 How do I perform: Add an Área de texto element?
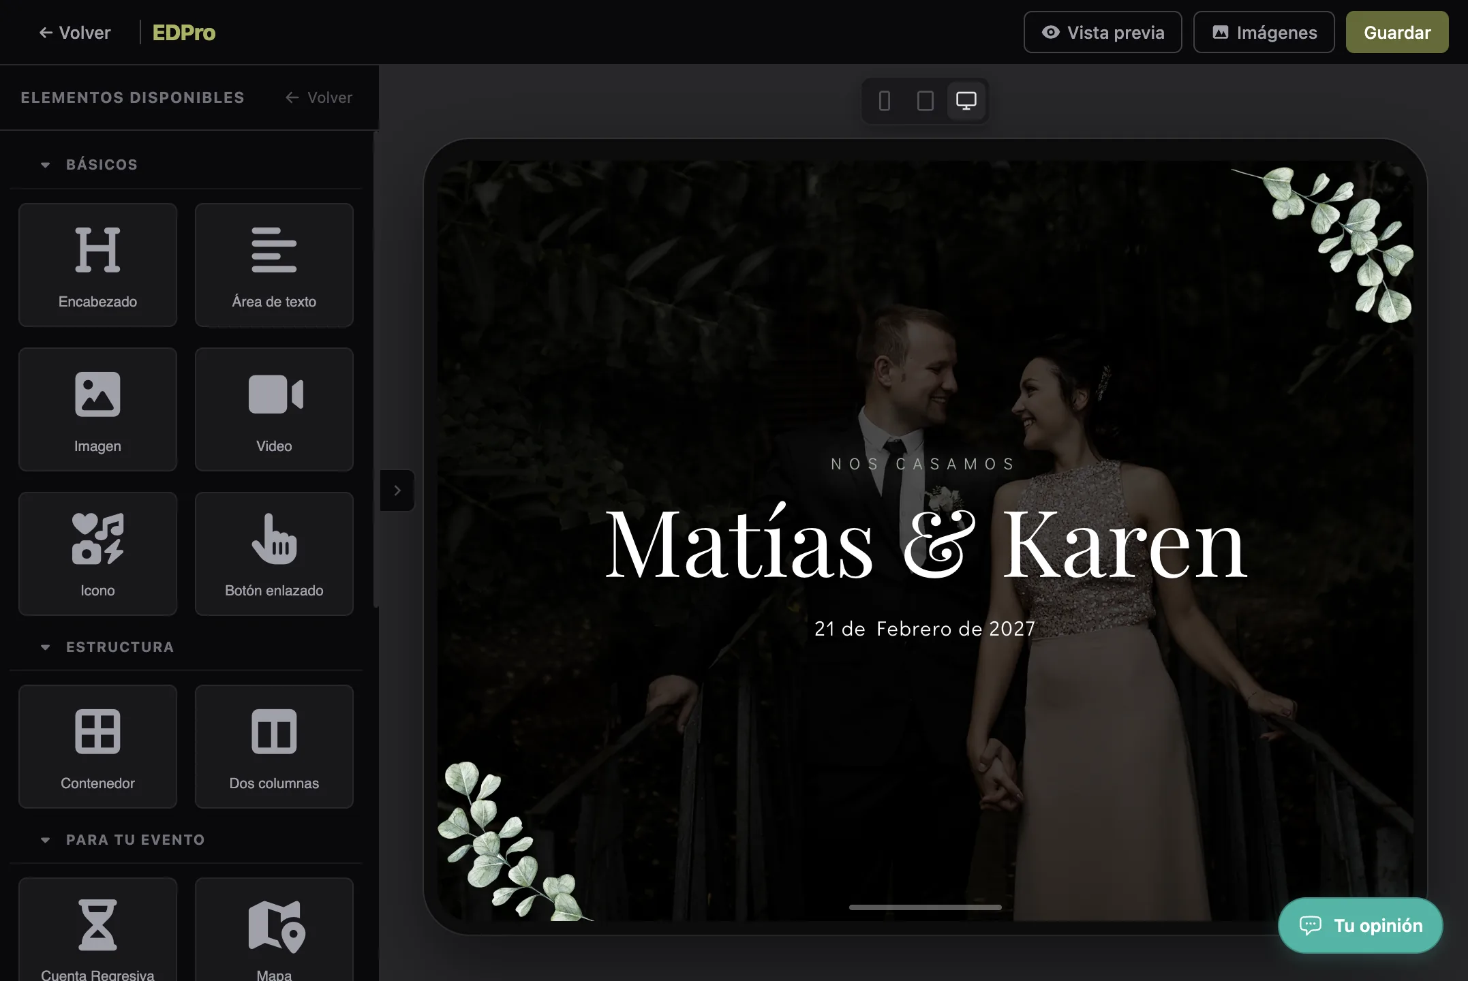[274, 265]
